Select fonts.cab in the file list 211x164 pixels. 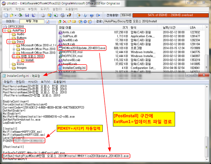pos(69,32)
